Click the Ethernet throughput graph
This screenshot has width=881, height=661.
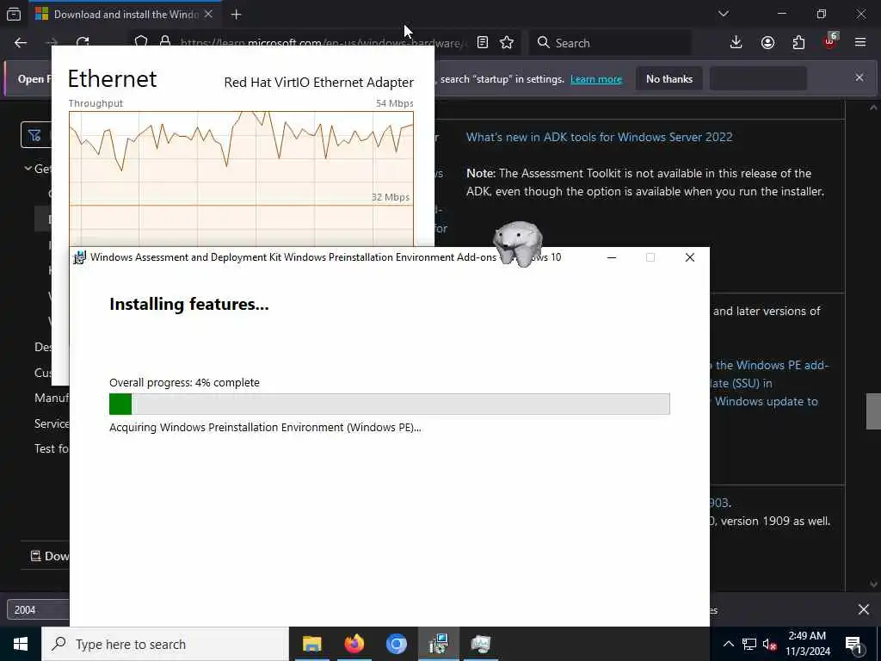[x=241, y=179]
